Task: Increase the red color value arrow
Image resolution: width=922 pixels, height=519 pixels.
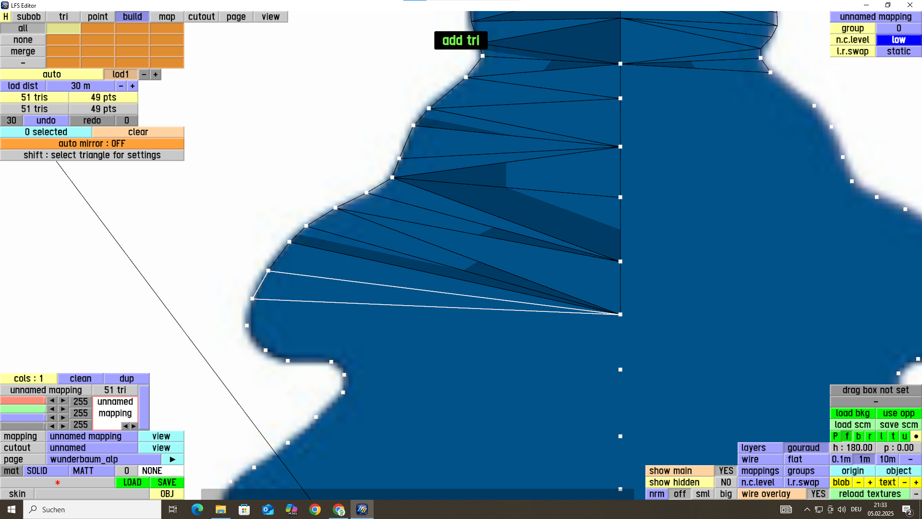Action: pos(63,401)
